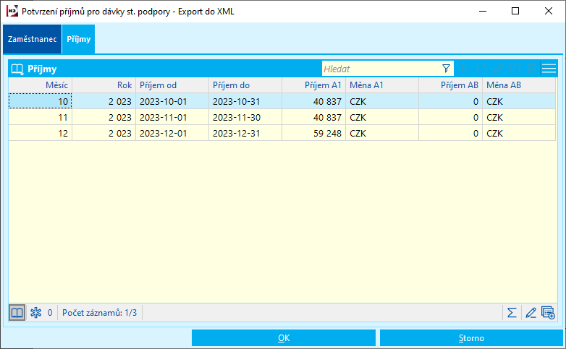Click the 2023-11-30 date cell
The height and width of the screenshot is (349, 566).
click(245, 117)
